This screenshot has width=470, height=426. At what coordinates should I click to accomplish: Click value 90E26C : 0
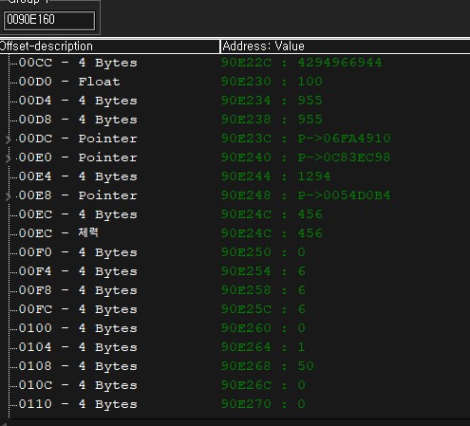[x=263, y=385]
